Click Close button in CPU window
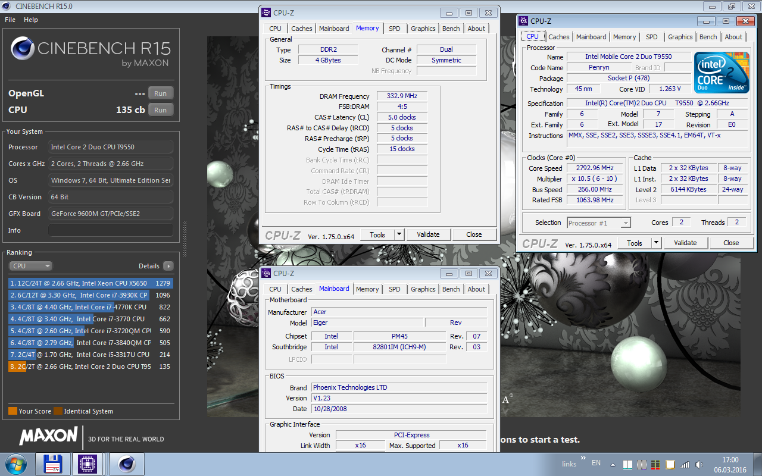 point(731,243)
